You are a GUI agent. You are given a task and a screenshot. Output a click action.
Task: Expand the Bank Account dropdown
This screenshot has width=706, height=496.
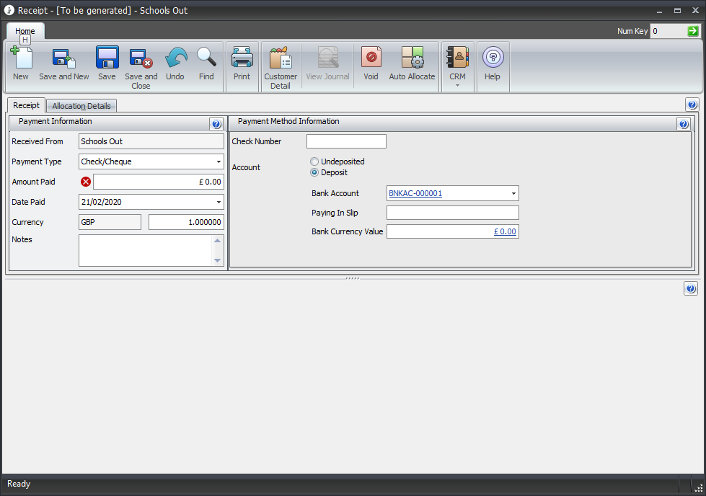[x=513, y=194]
